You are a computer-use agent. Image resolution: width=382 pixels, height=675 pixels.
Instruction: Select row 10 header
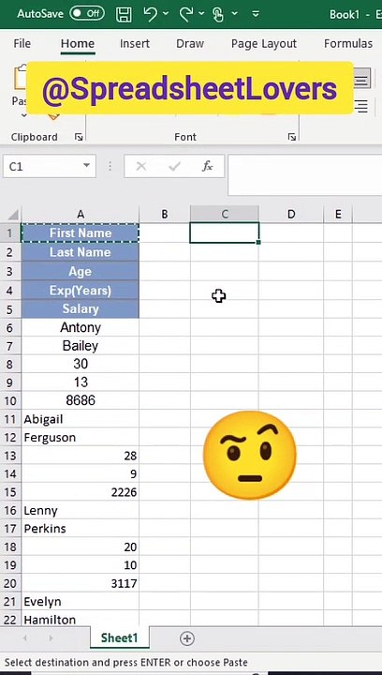10,400
